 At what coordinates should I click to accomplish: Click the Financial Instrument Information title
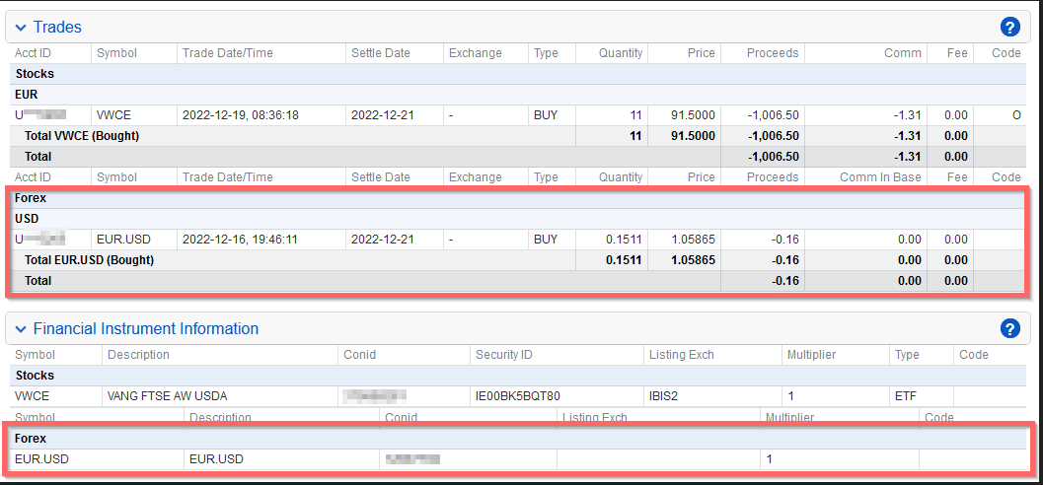(145, 329)
